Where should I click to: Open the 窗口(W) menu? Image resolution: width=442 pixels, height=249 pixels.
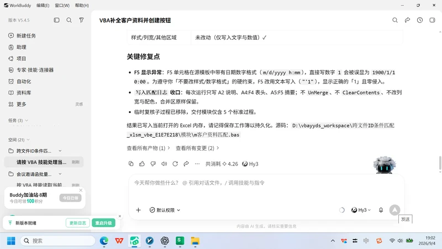62,6
